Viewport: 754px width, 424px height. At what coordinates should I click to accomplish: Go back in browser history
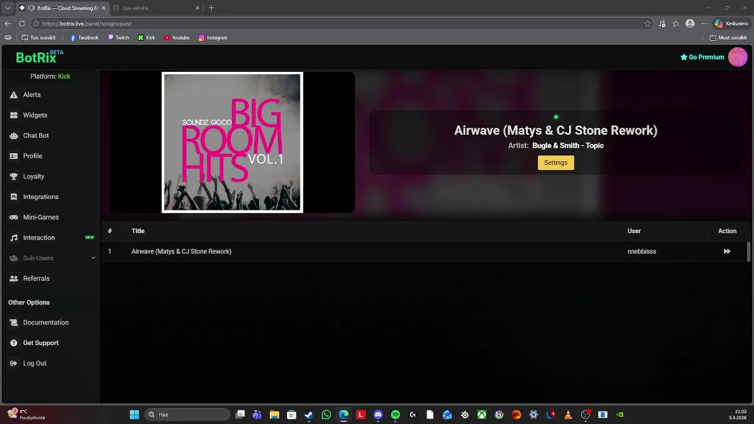8,24
